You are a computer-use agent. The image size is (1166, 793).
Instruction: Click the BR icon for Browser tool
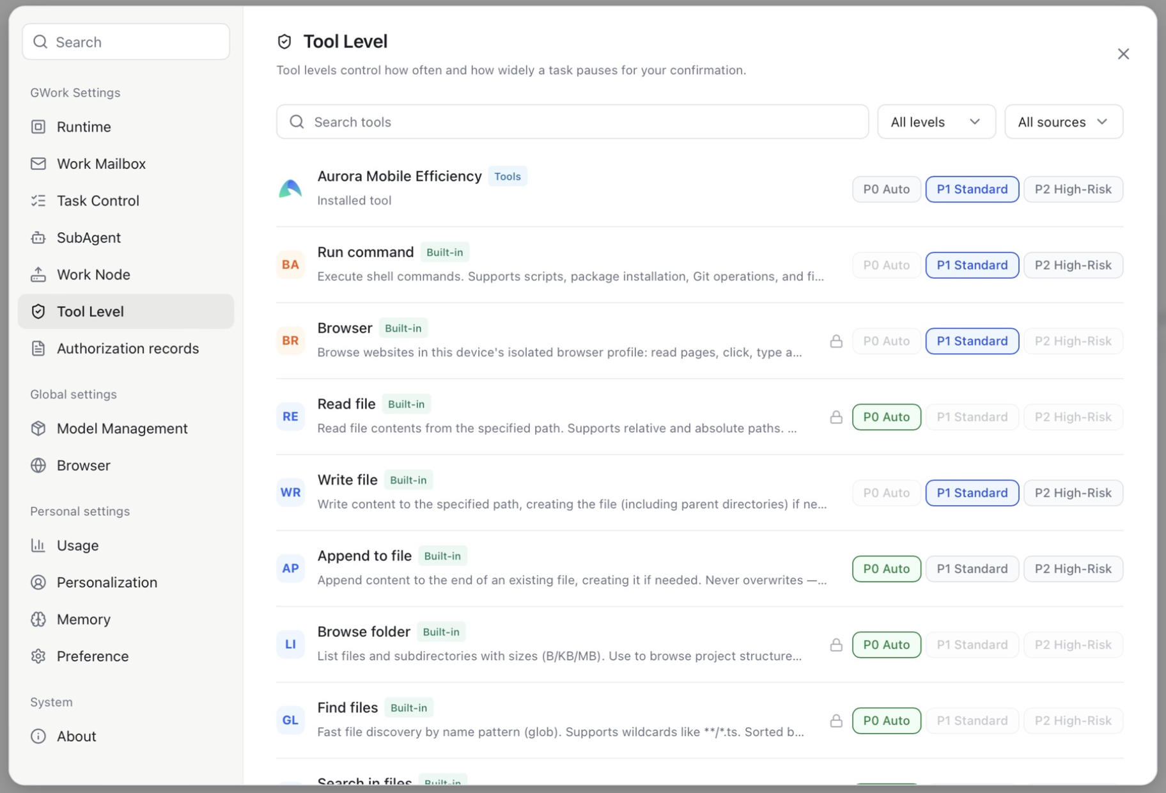pyautogui.click(x=290, y=341)
